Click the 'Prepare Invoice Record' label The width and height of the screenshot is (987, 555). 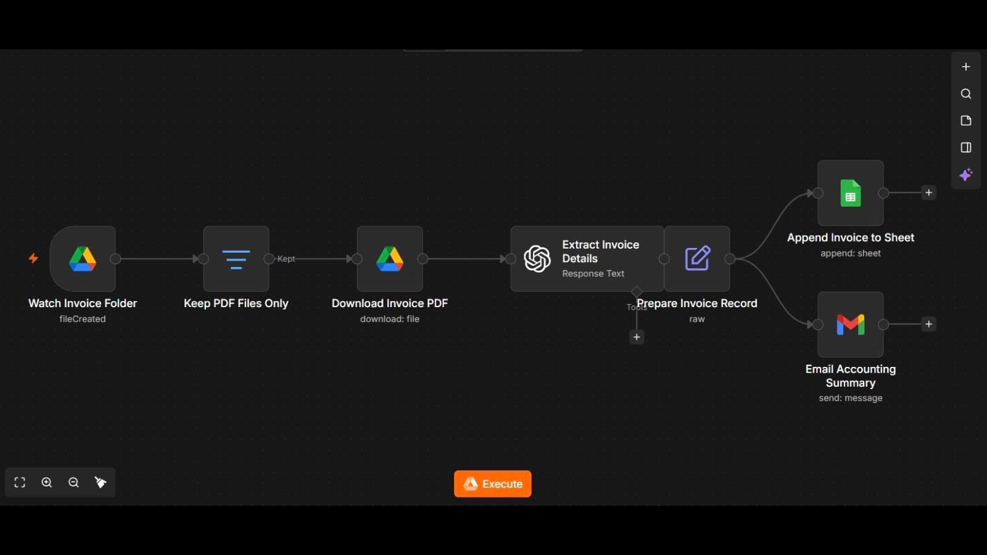coord(697,303)
